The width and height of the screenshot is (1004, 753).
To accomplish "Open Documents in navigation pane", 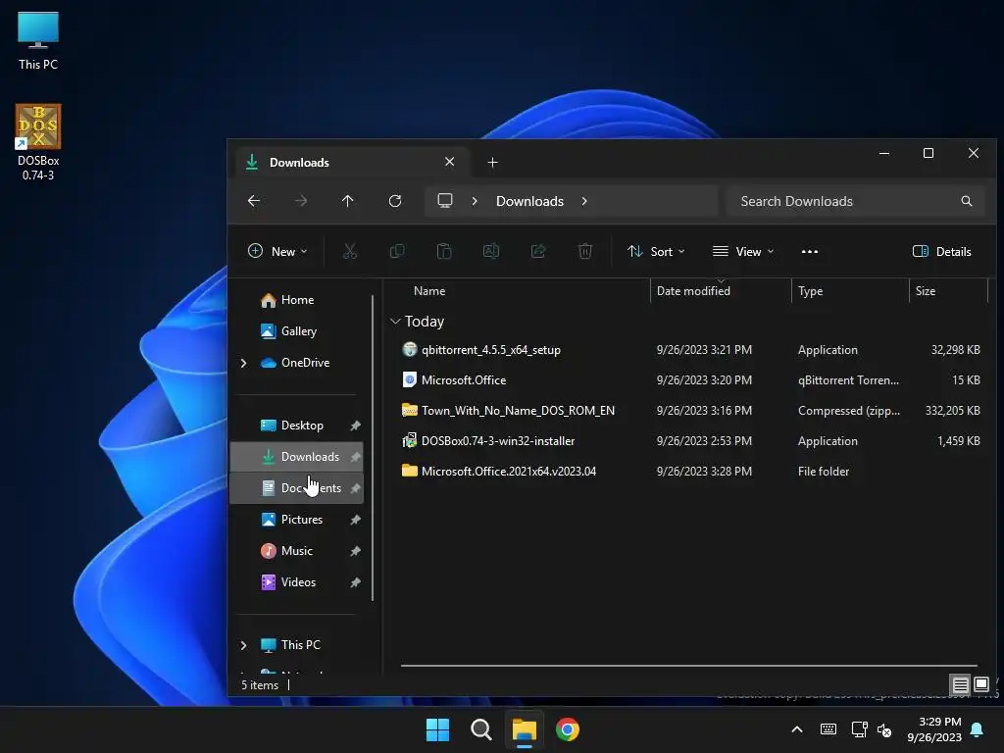I will point(296,488).
